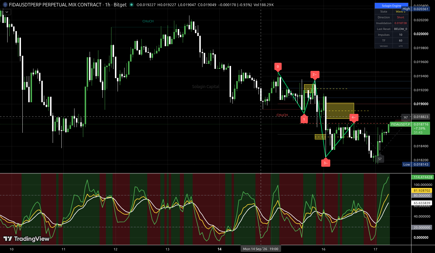Click date 13 on time axis
The image size is (435, 253).
point(167,249)
